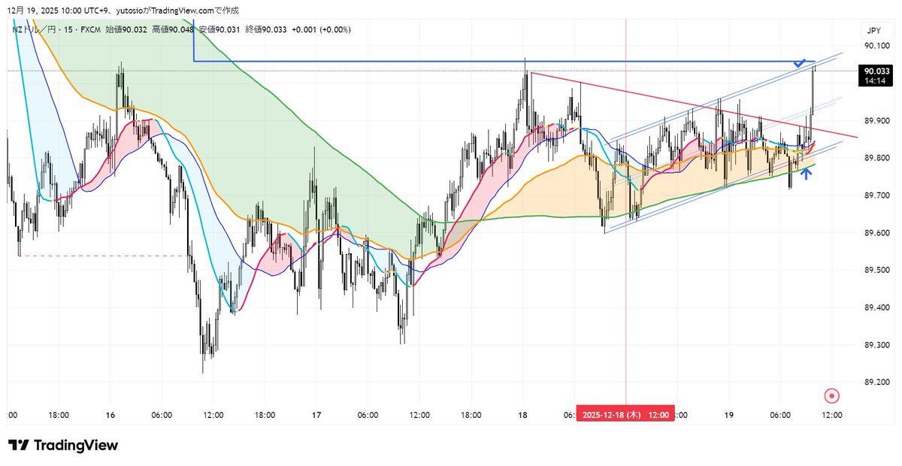This screenshot has width=902, height=466.
Task: Select the red dashed horizontal line
Action: (105, 256)
